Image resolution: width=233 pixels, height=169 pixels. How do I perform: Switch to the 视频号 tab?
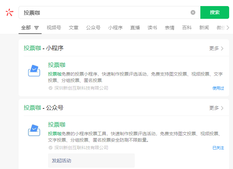[54, 28]
